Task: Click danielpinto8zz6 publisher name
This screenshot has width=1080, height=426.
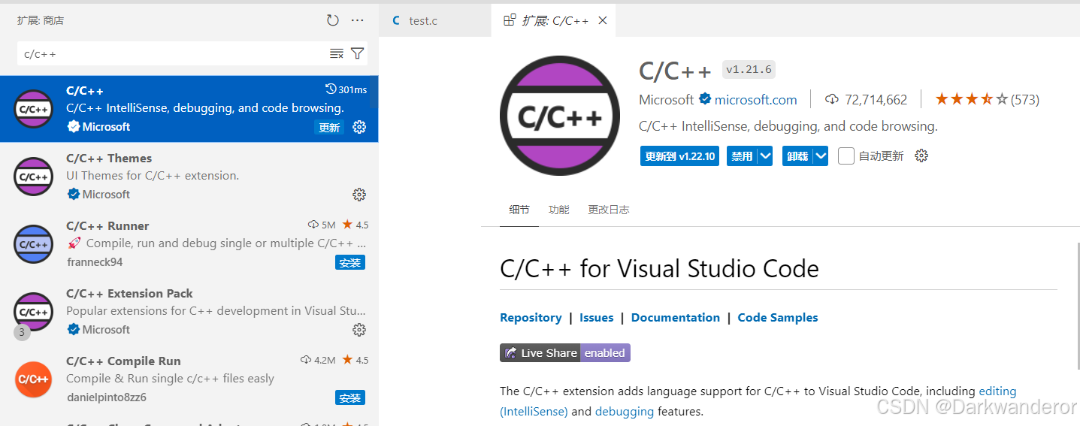Action: click(107, 397)
